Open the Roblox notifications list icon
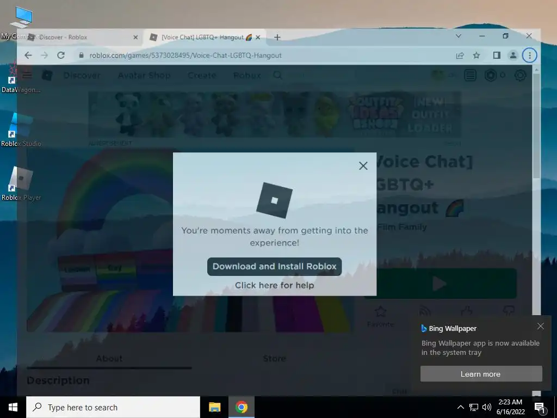This screenshot has height=418, width=557. [x=470, y=75]
